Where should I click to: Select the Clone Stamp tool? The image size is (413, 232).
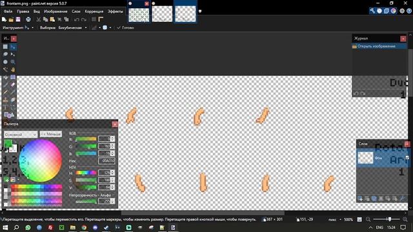[x=5, y=100]
